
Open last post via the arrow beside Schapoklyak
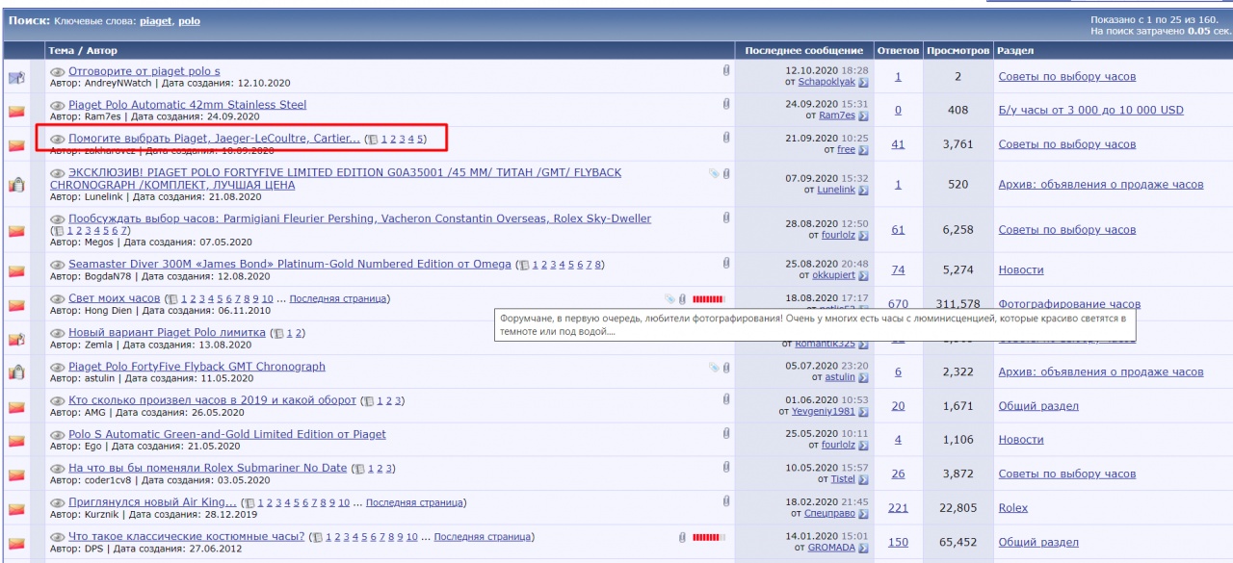(x=863, y=83)
